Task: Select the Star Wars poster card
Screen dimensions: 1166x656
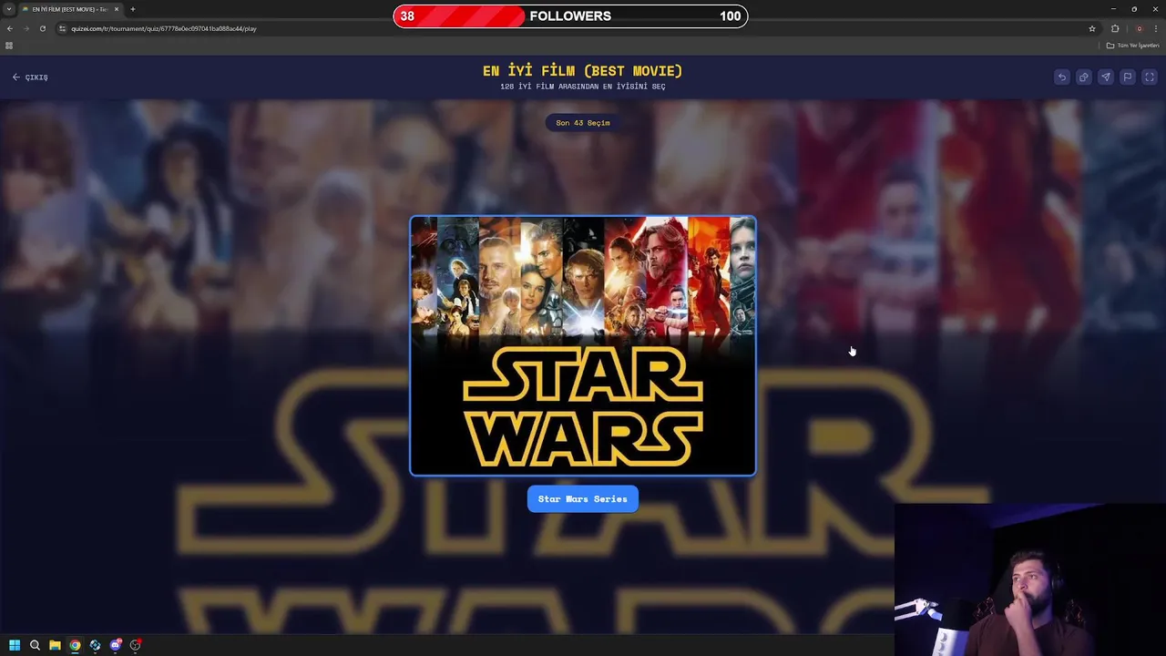Action: coord(583,346)
